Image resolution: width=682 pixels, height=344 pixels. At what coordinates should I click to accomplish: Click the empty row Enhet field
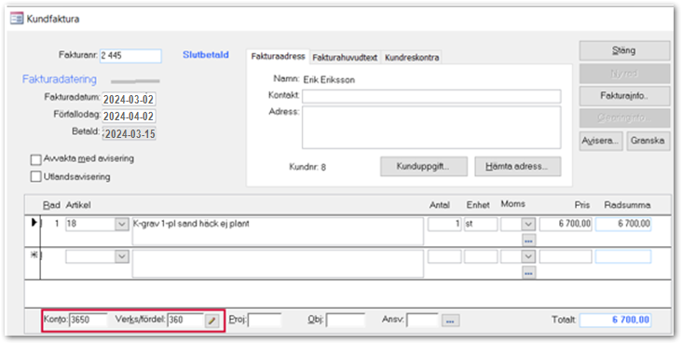click(481, 257)
